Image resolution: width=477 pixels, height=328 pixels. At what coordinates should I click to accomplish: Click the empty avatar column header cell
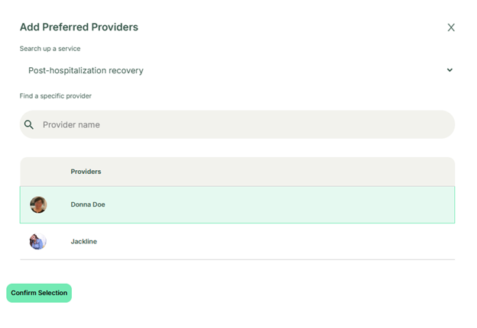click(x=38, y=172)
